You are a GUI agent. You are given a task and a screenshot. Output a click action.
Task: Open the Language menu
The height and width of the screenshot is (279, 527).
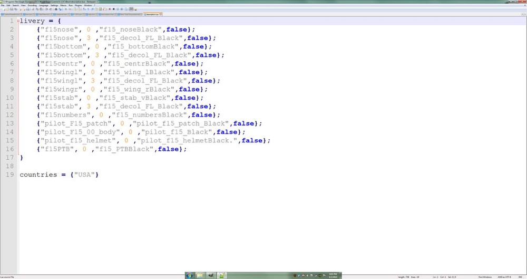(x=43, y=5)
